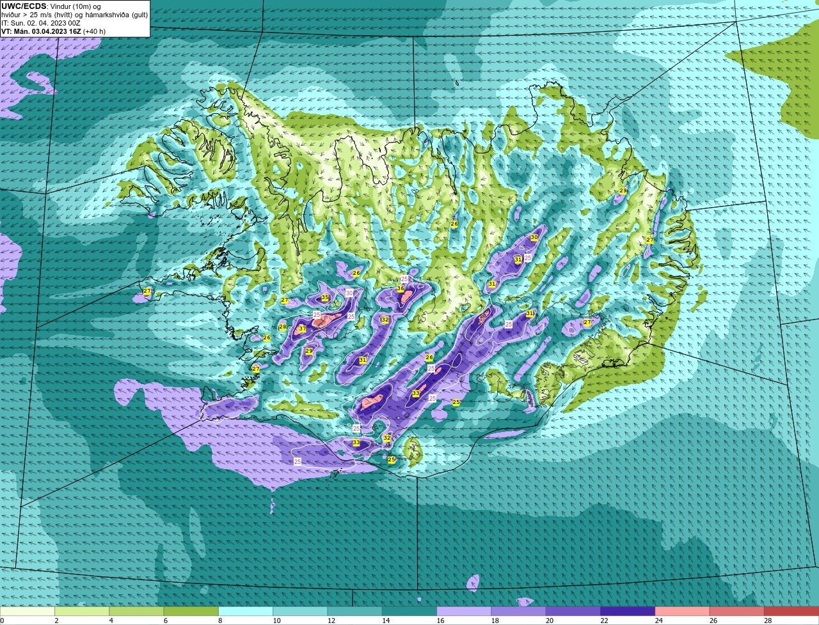Viewport: 819px width, 625px height.
Task: Click the yellow gust label 37
Action: click(303, 329)
